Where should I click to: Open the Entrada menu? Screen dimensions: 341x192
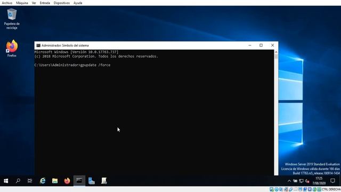click(45, 3)
